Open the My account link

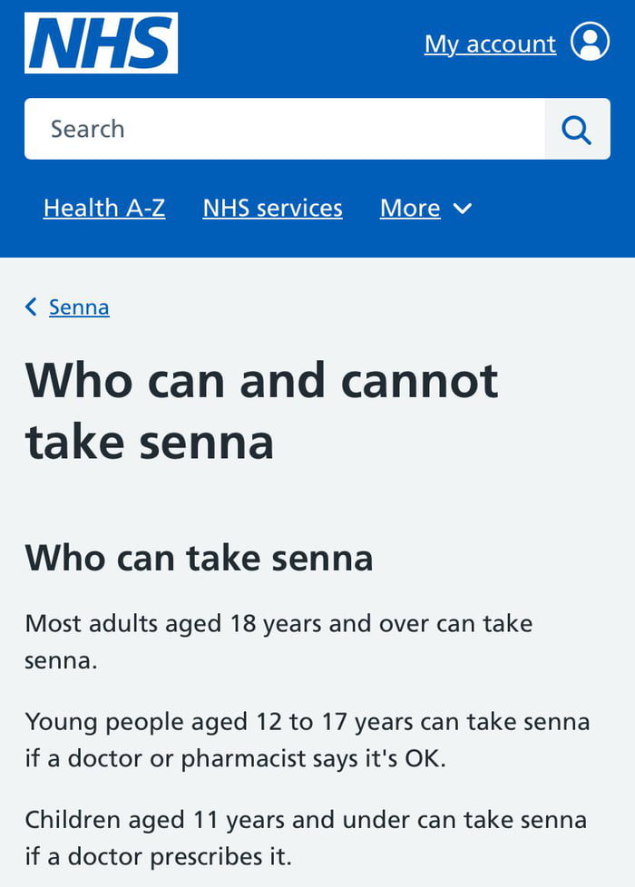point(489,43)
